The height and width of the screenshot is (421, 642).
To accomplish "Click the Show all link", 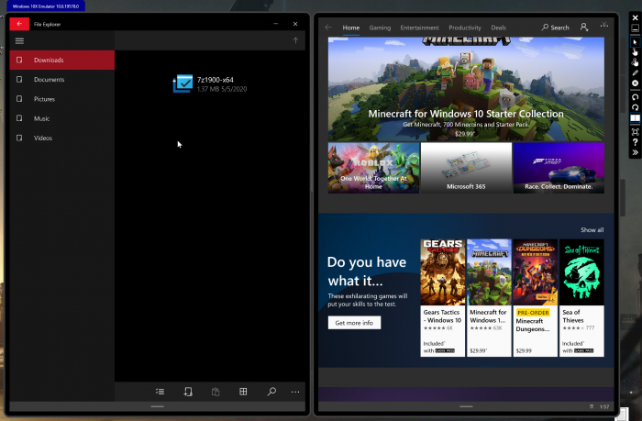I will 592,229.
